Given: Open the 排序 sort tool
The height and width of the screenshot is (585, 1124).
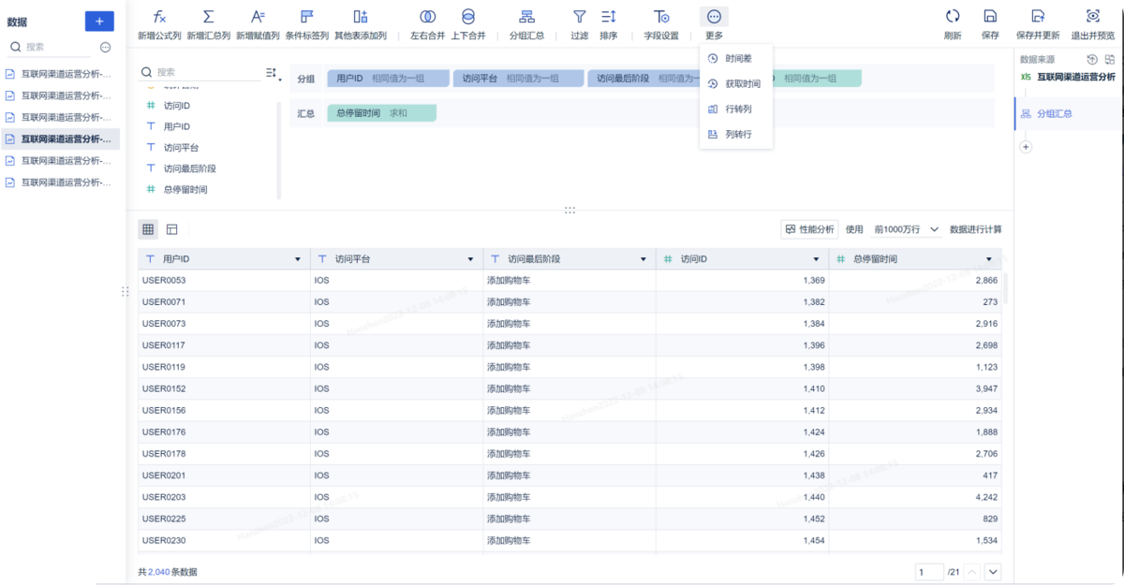Looking at the screenshot, I should (x=609, y=25).
